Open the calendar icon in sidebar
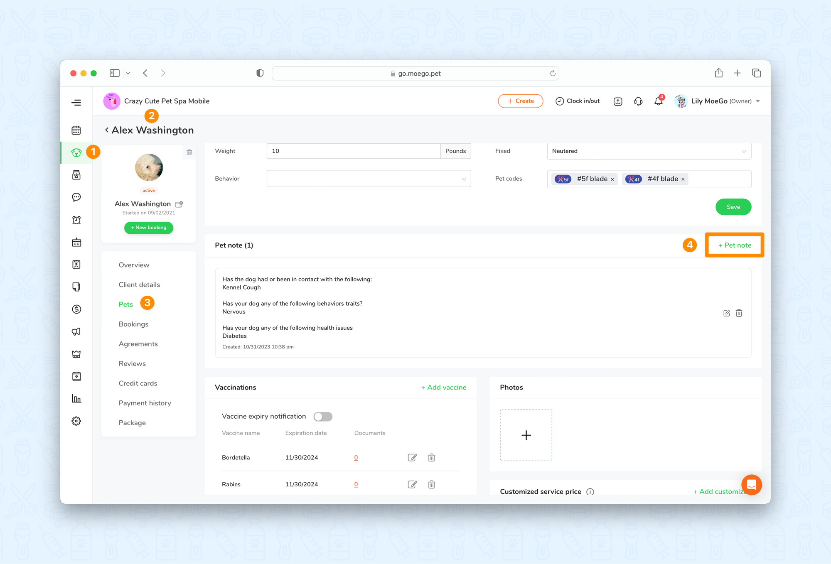This screenshot has height=564, width=831. pyautogui.click(x=76, y=130)
